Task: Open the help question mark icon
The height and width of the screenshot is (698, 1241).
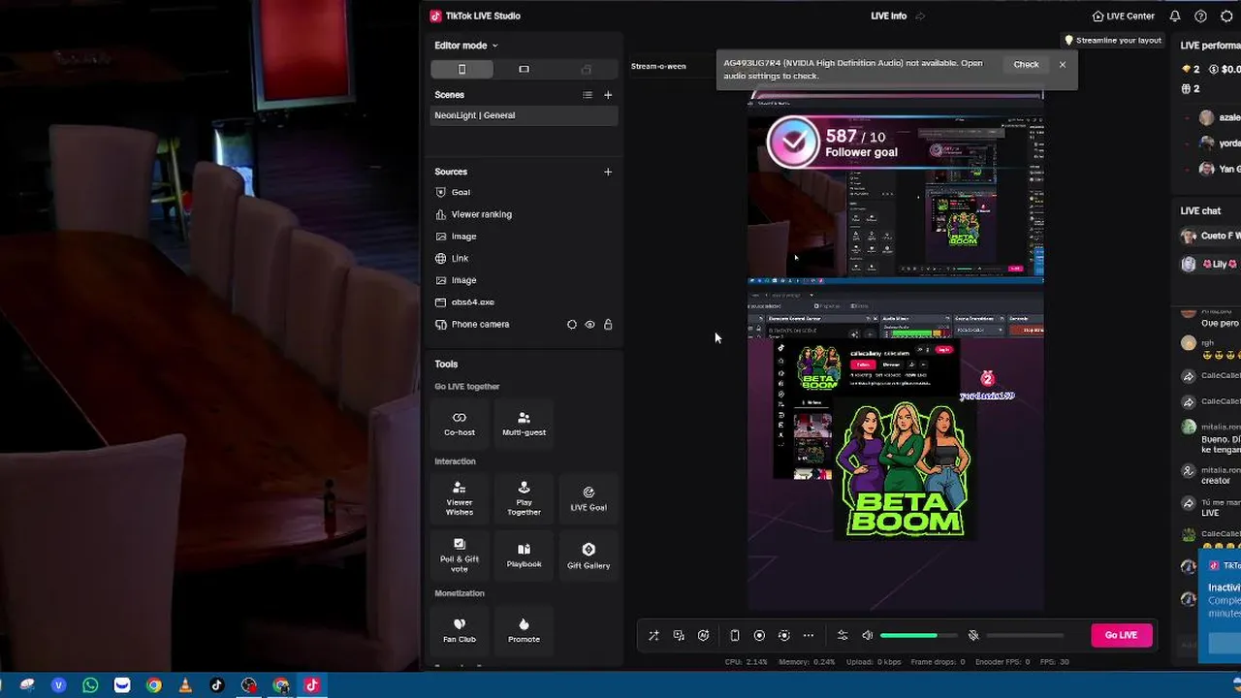Action: (x=1200, y=16)
